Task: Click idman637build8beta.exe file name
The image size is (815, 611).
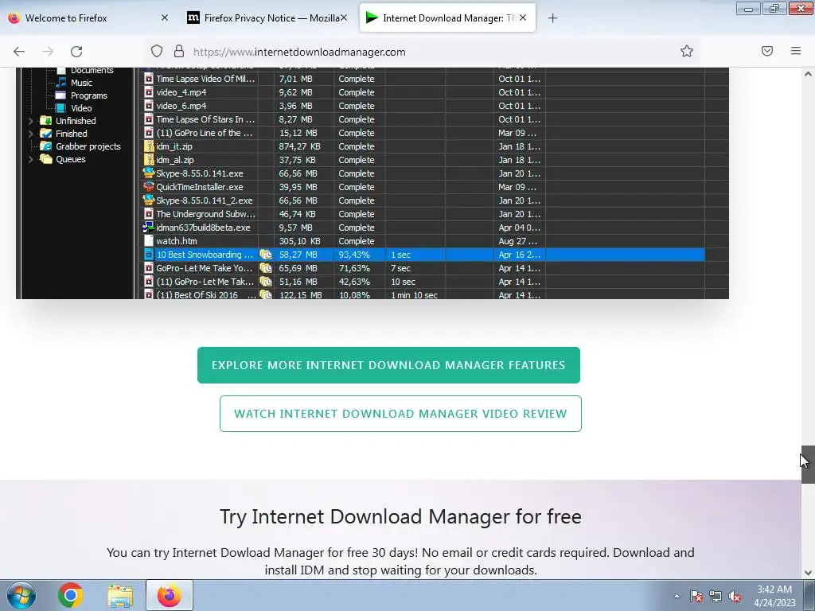Action: 203,228
